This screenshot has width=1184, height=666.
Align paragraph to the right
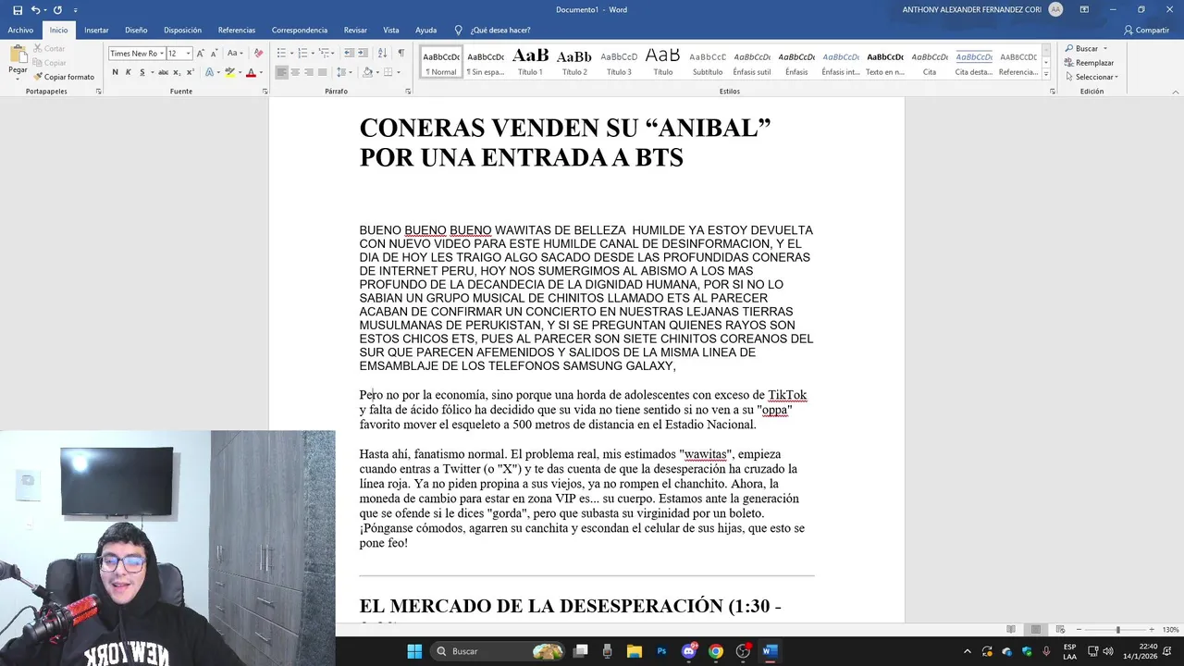[x=309, y=72]
